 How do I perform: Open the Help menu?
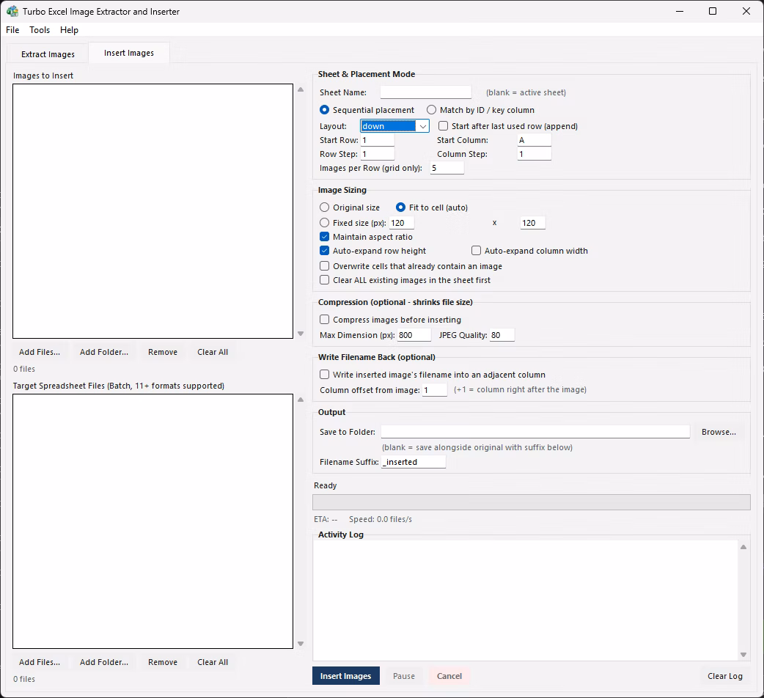tap(69, 30)
